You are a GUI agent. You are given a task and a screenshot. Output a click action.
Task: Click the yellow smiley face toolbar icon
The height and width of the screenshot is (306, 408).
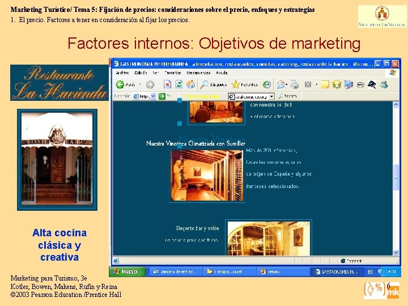tap(337, 84)
